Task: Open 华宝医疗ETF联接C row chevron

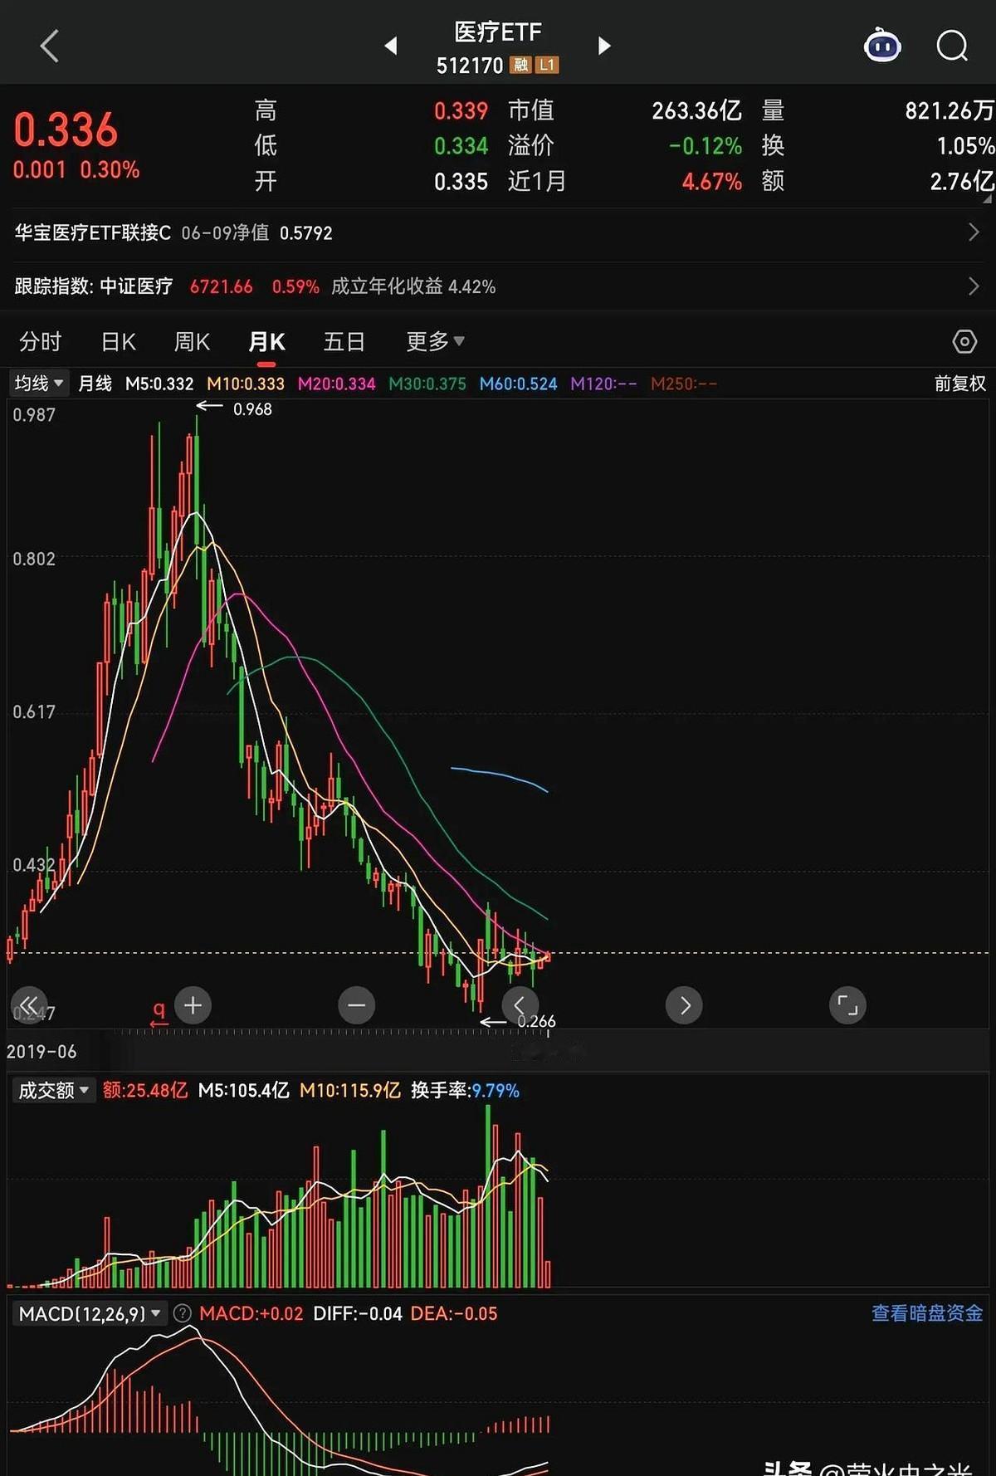Action: point(974,232)
